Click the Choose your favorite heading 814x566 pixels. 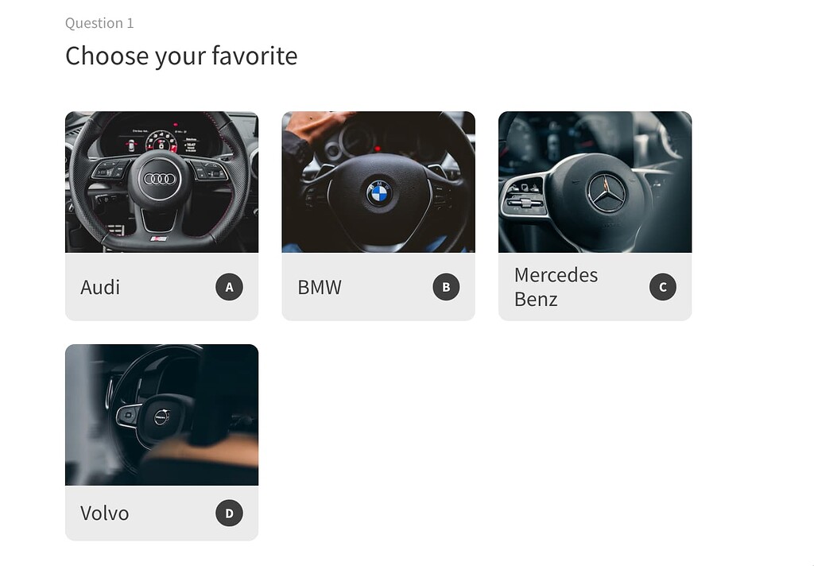181,56
